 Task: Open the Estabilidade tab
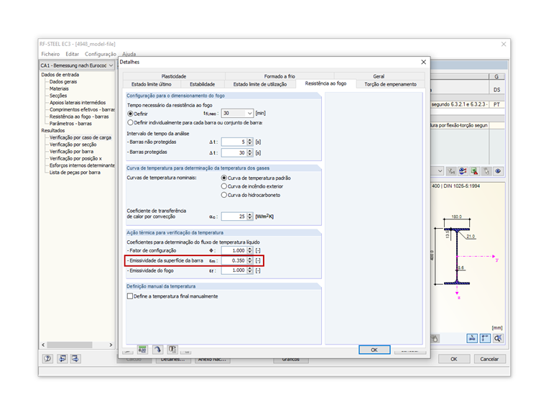click(203, 84)
